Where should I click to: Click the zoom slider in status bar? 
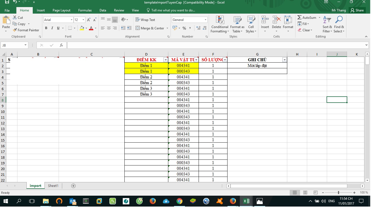pos(339,193)
